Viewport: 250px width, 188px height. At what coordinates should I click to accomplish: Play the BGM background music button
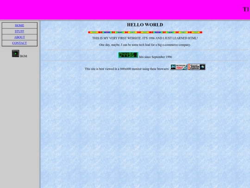tap(15, 53)
